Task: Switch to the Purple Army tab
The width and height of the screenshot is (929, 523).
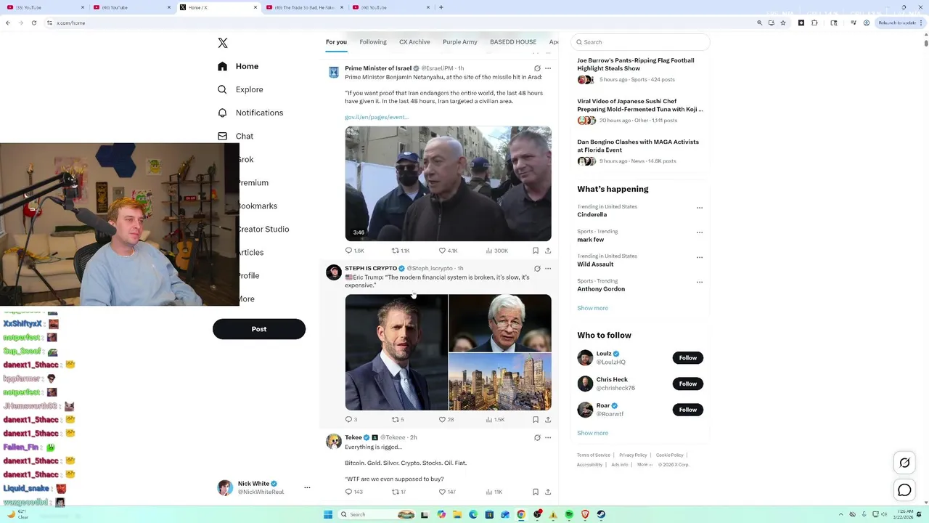Action: pos(460,42)
